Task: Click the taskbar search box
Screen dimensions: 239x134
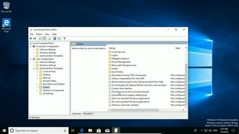Action: (x=38, y=131)
